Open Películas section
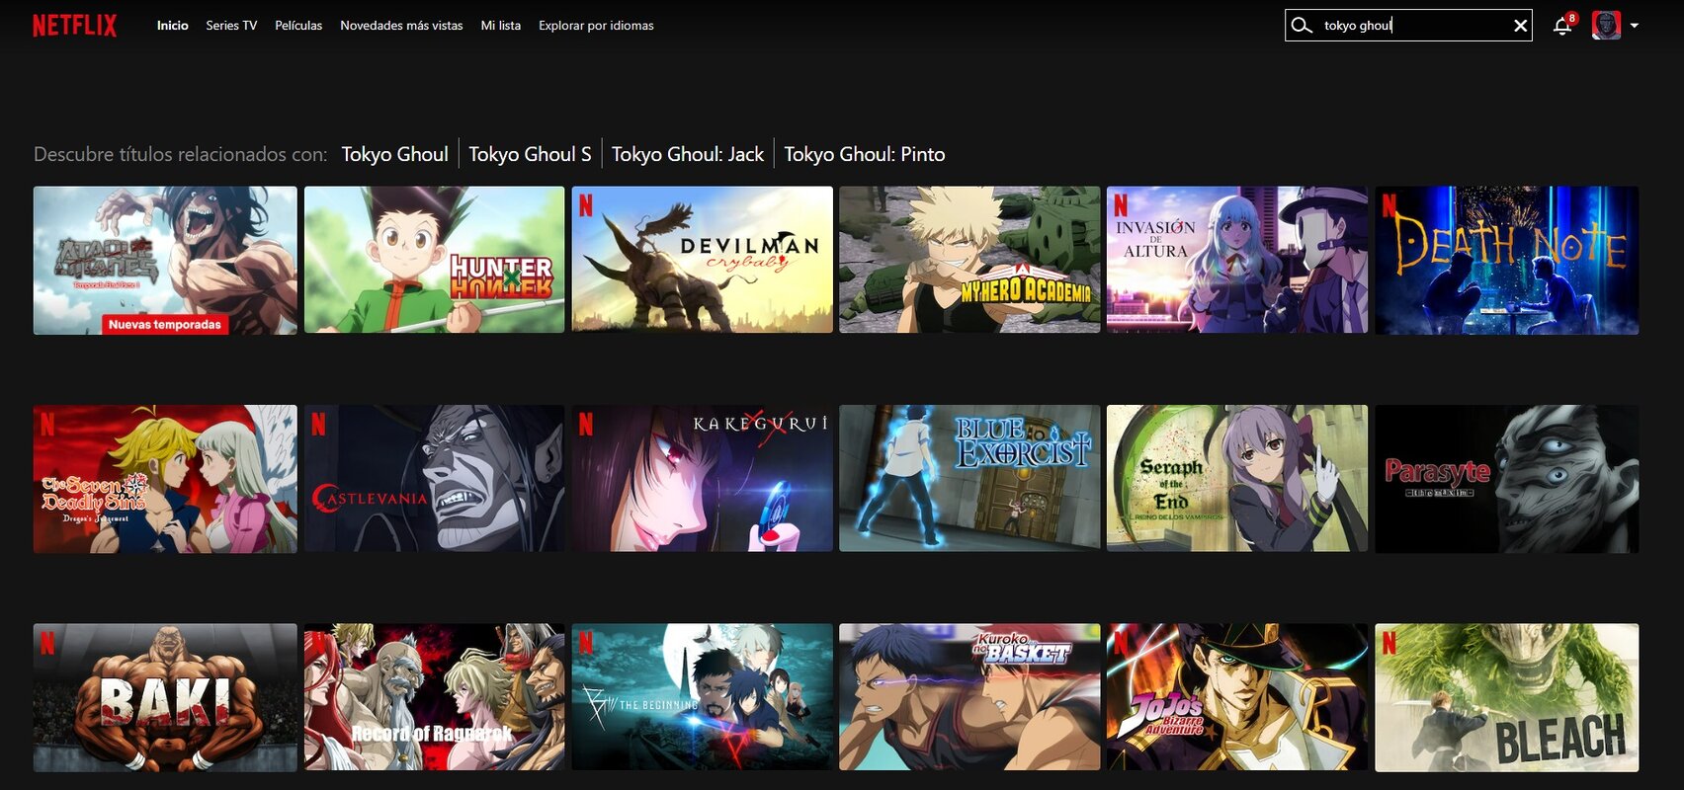 click(298, 26)
